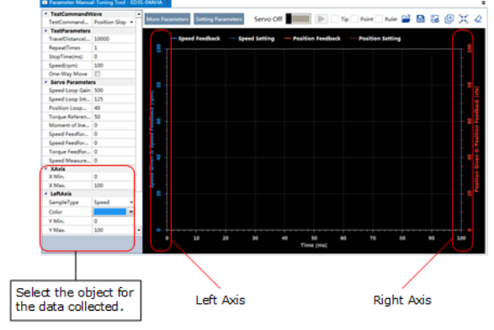Select the Parameter Manual-Tuning Tool tab
The width and height of the screenshot is (494, 330).
point(105,3)
